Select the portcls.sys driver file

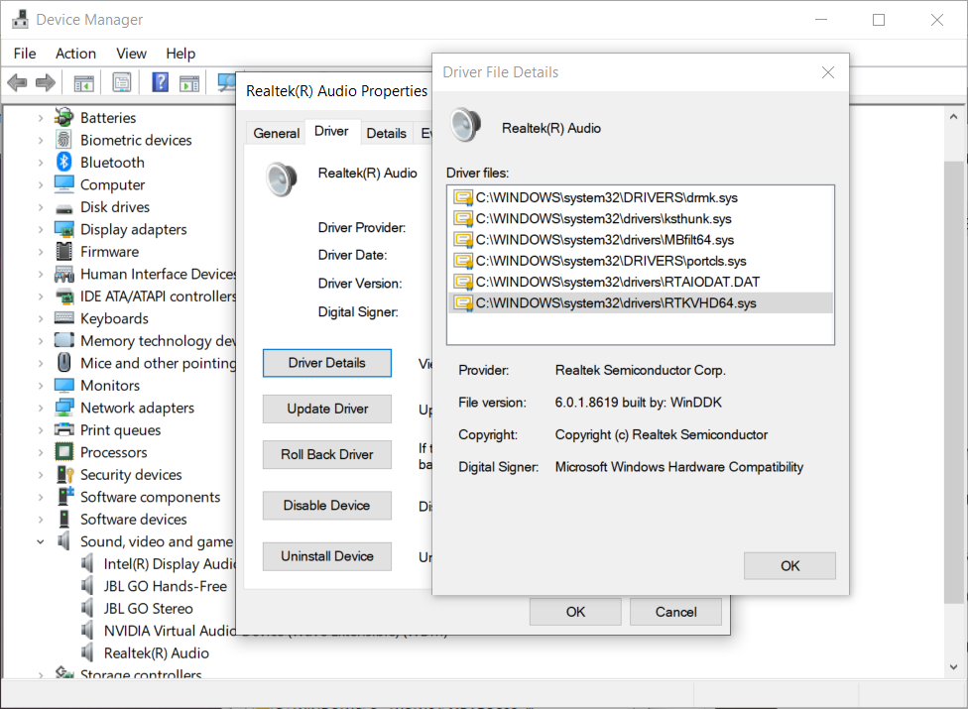click(640, 261)
